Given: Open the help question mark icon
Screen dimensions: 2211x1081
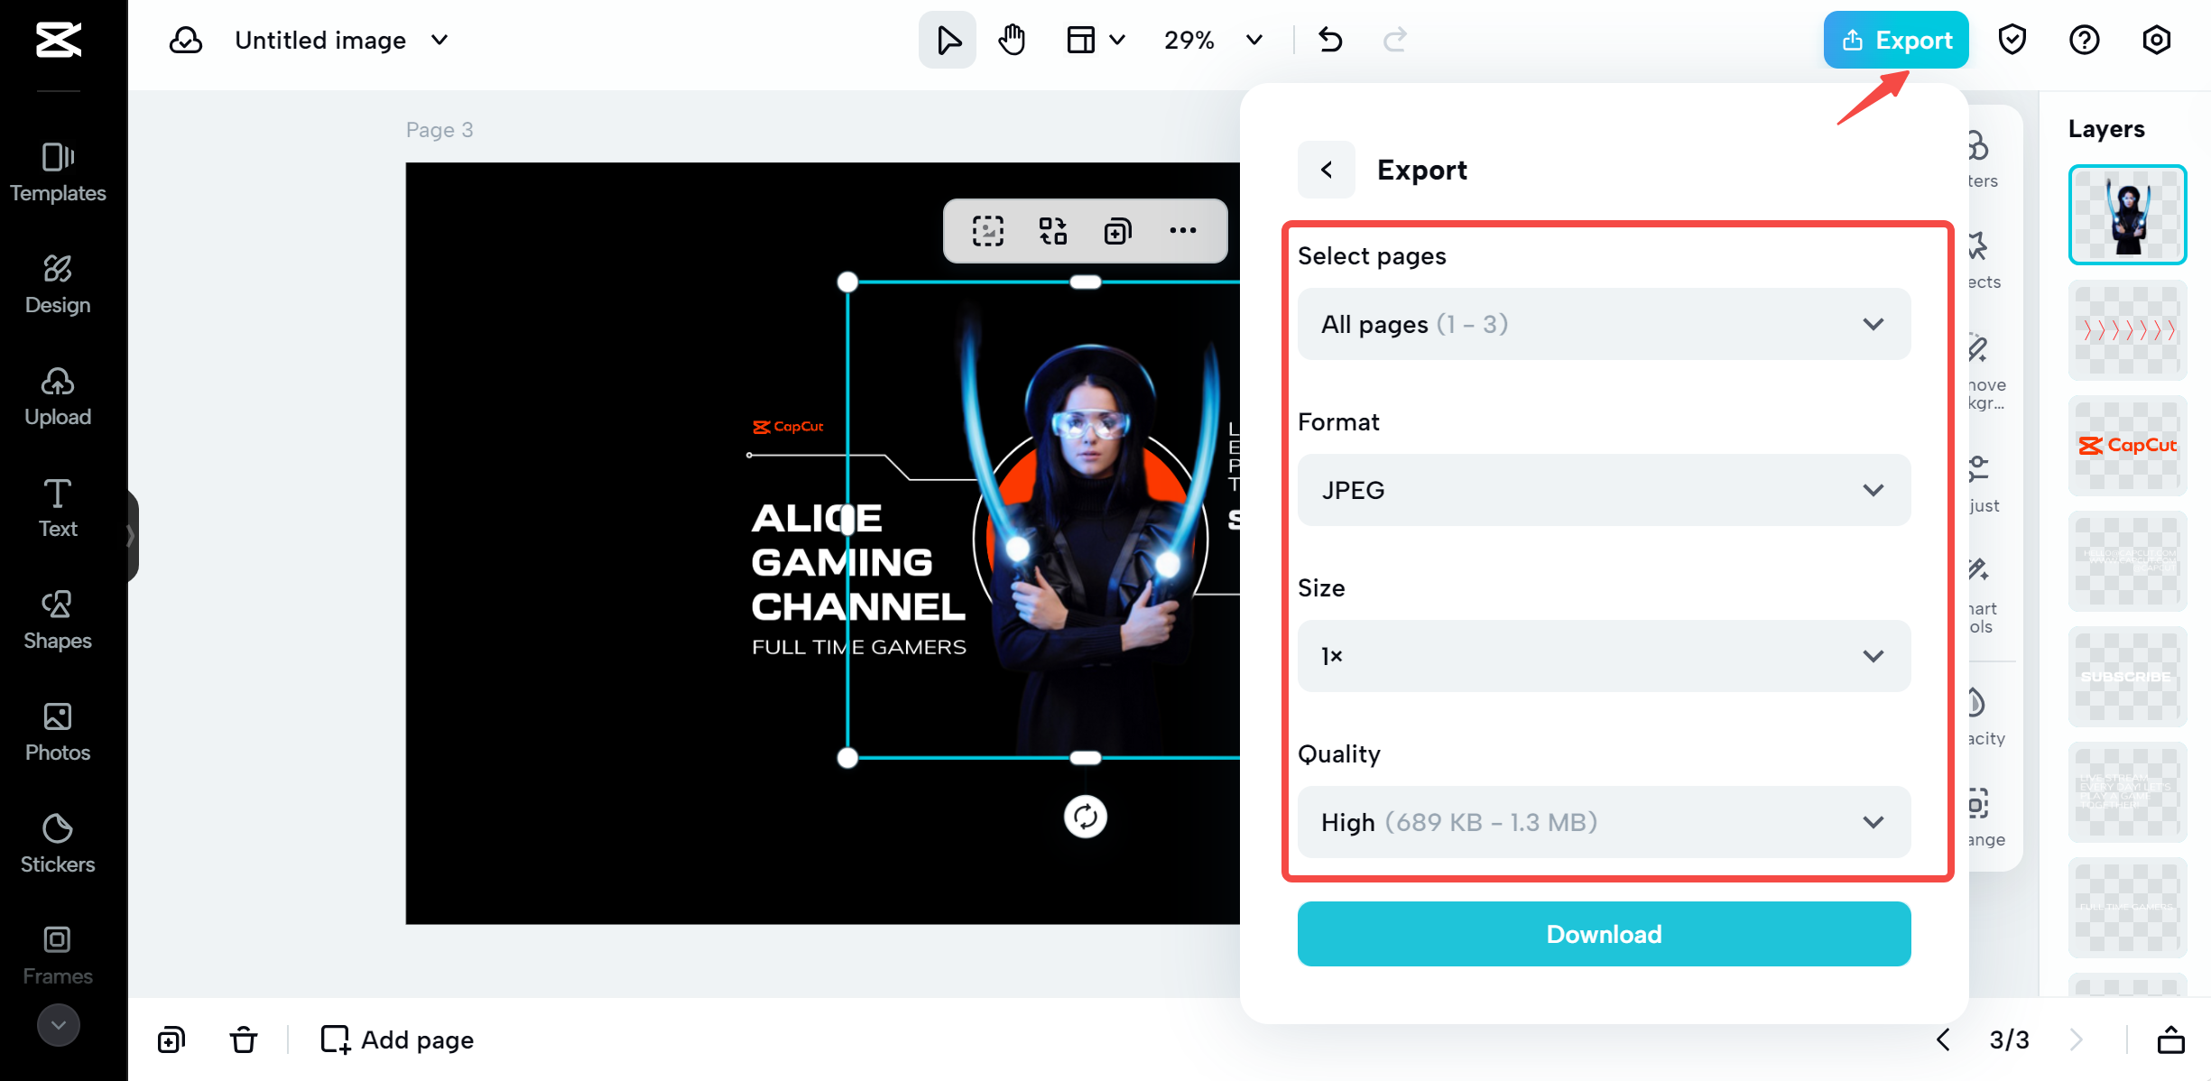Looking at the screenshot, I should 2084,40.
